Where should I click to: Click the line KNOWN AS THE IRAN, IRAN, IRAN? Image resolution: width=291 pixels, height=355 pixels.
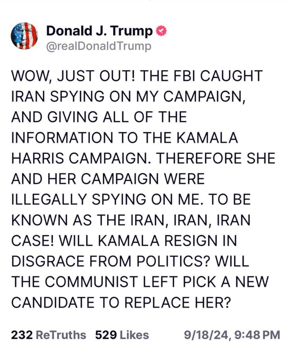tap(131, 220)
